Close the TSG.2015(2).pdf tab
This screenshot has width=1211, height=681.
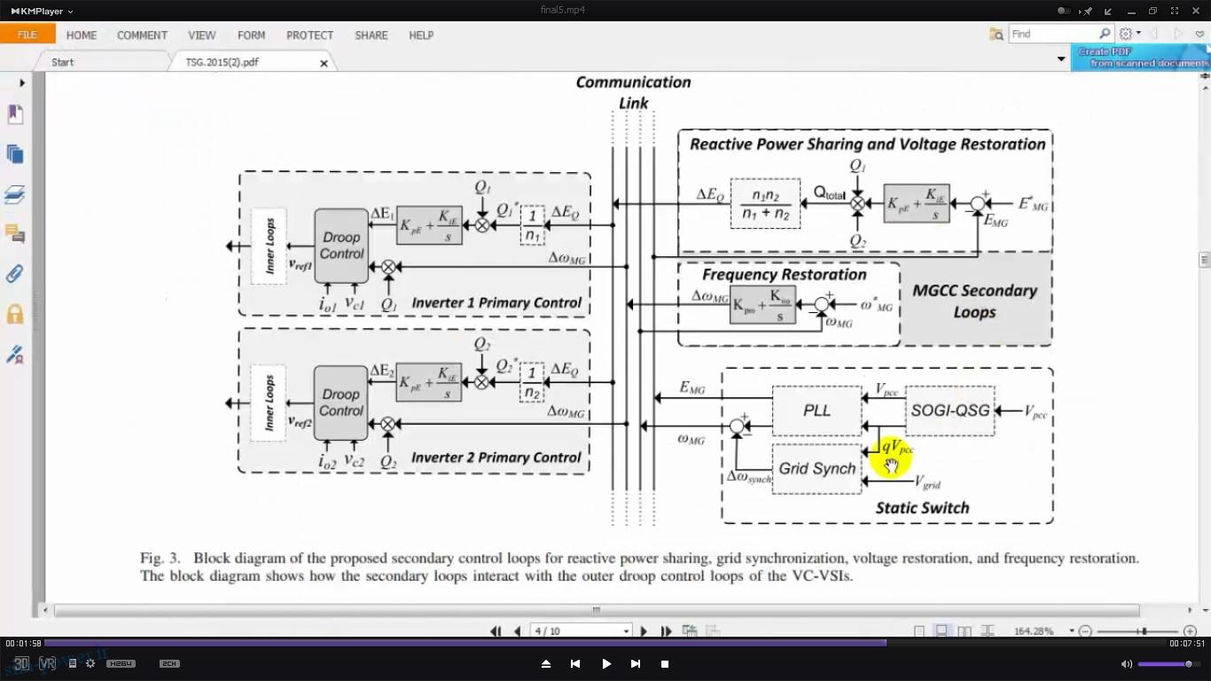(x=324, y=63)
